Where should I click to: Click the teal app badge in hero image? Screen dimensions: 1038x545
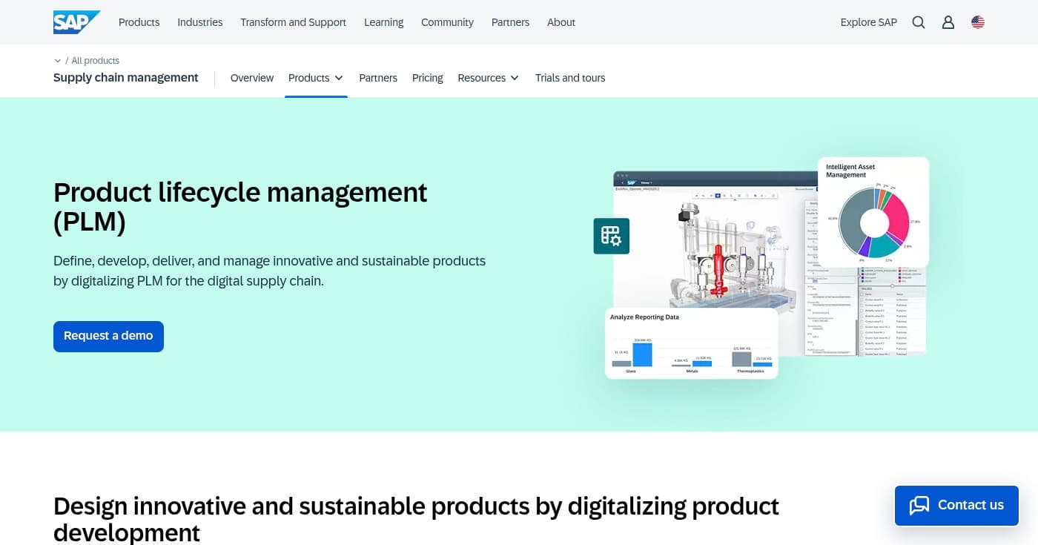(611, 236)
